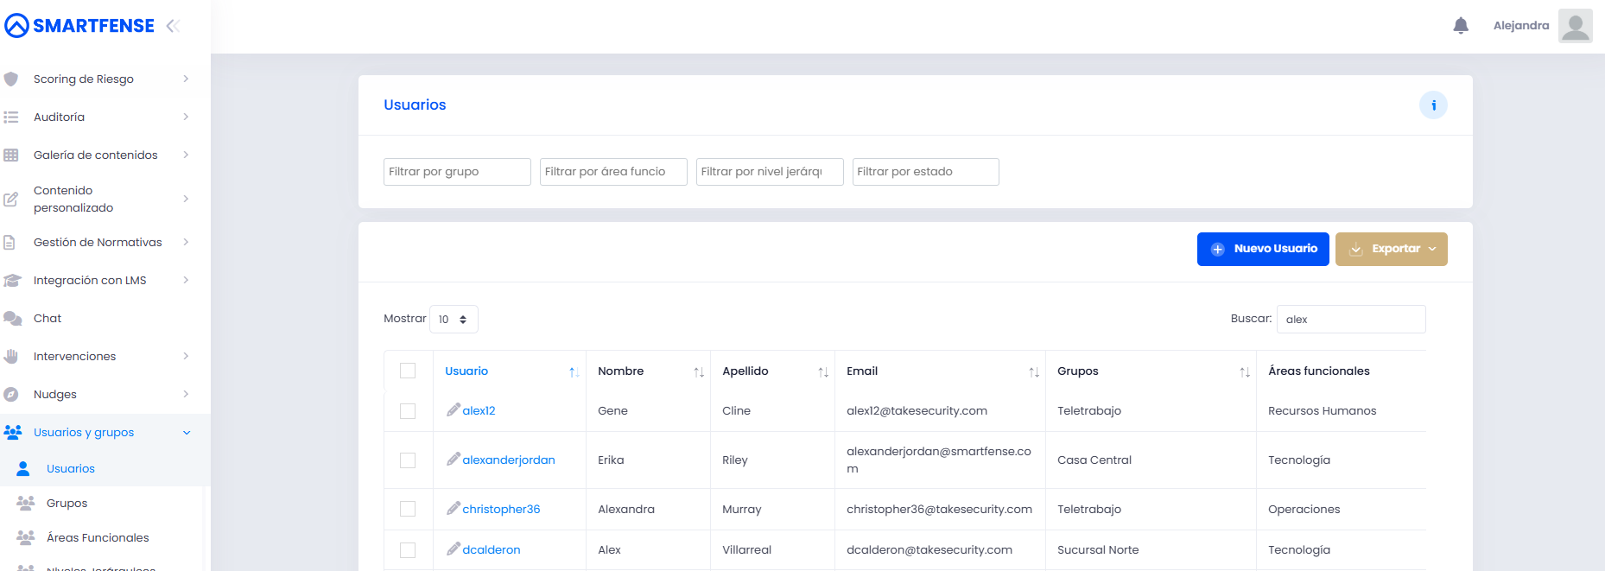This screenshot has height=571, width=1605.
Task: Click the Áreas Funcionales icon in submenu
Action: [x=26, y=537]
